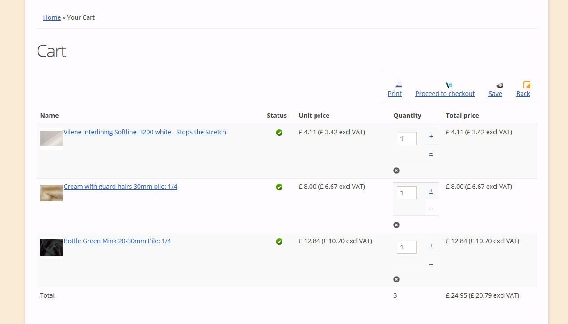Delete Bottle Green Mink from cart
The height and width of the screenshot is (324, 568).
[396, 279]
